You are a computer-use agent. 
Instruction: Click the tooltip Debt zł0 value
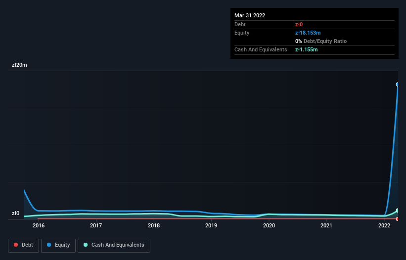tap(299, 24)
